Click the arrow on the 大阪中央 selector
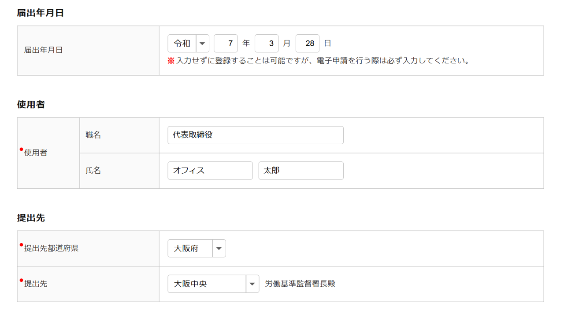The image size is (564, 314). click(x=252, y=284)
